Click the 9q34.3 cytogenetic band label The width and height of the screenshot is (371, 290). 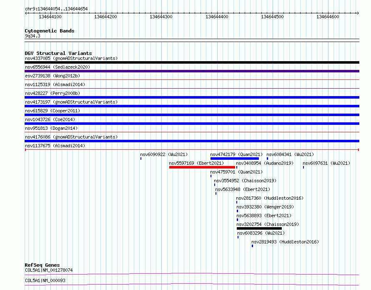pos(33,36)
